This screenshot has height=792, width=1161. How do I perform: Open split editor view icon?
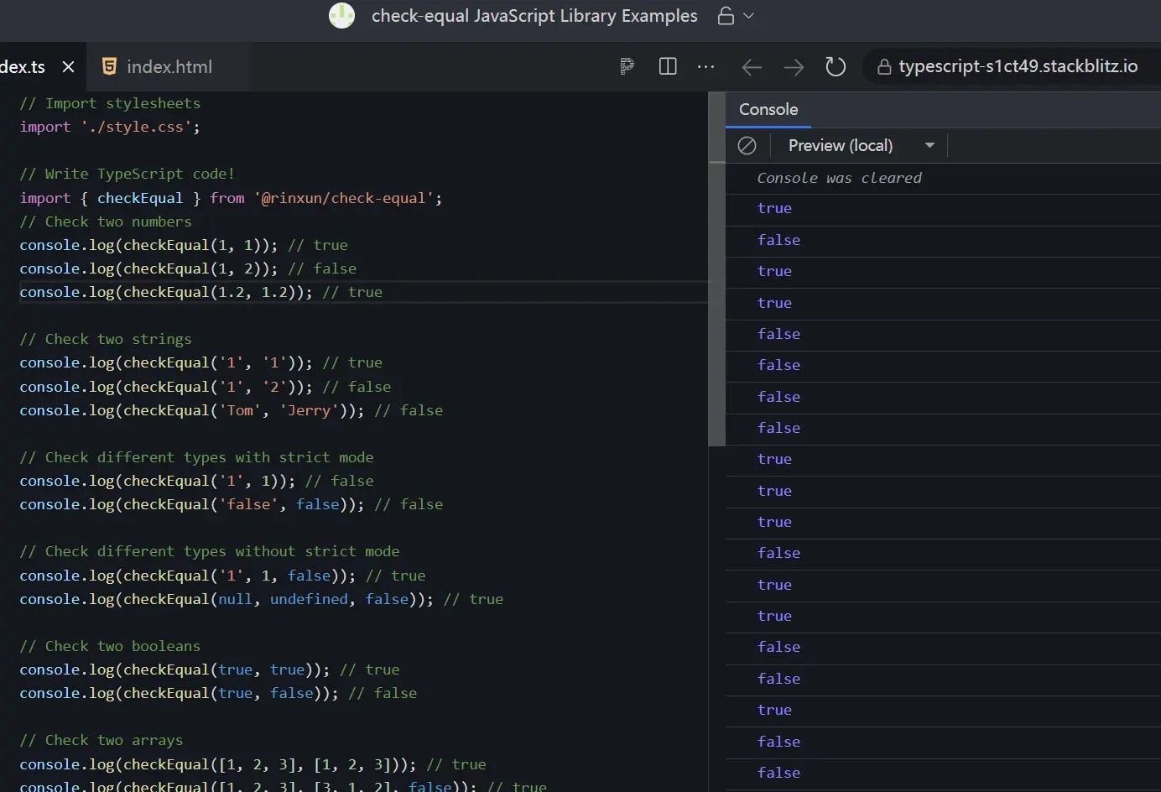667,66
